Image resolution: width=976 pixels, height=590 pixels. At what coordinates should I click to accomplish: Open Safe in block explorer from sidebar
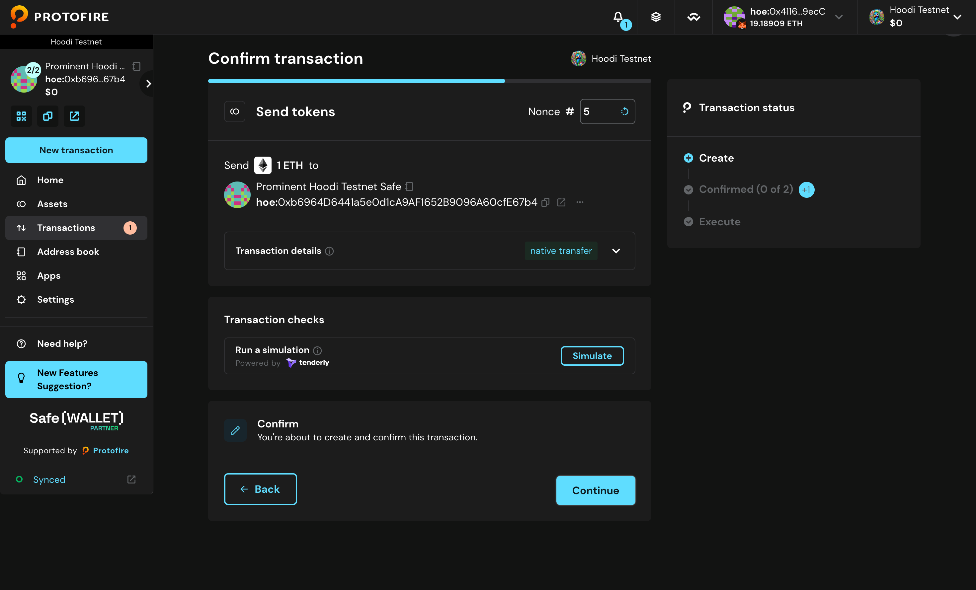pyautogui.click(x=74, y=116)
